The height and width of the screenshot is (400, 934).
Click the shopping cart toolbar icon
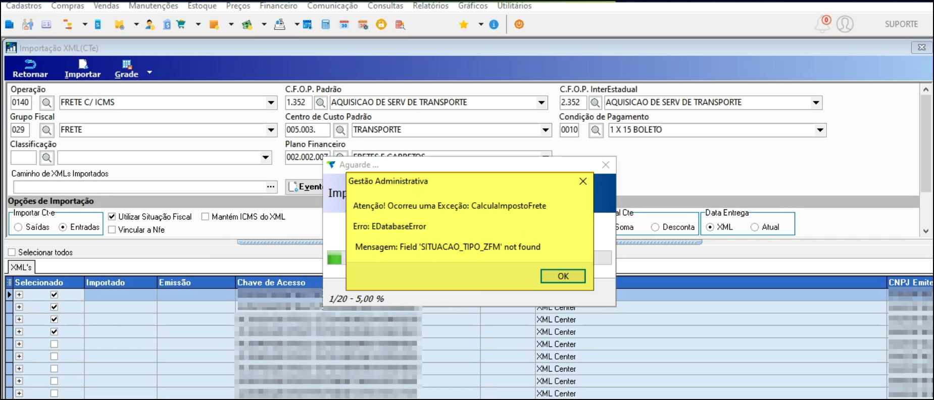[181, 24]
